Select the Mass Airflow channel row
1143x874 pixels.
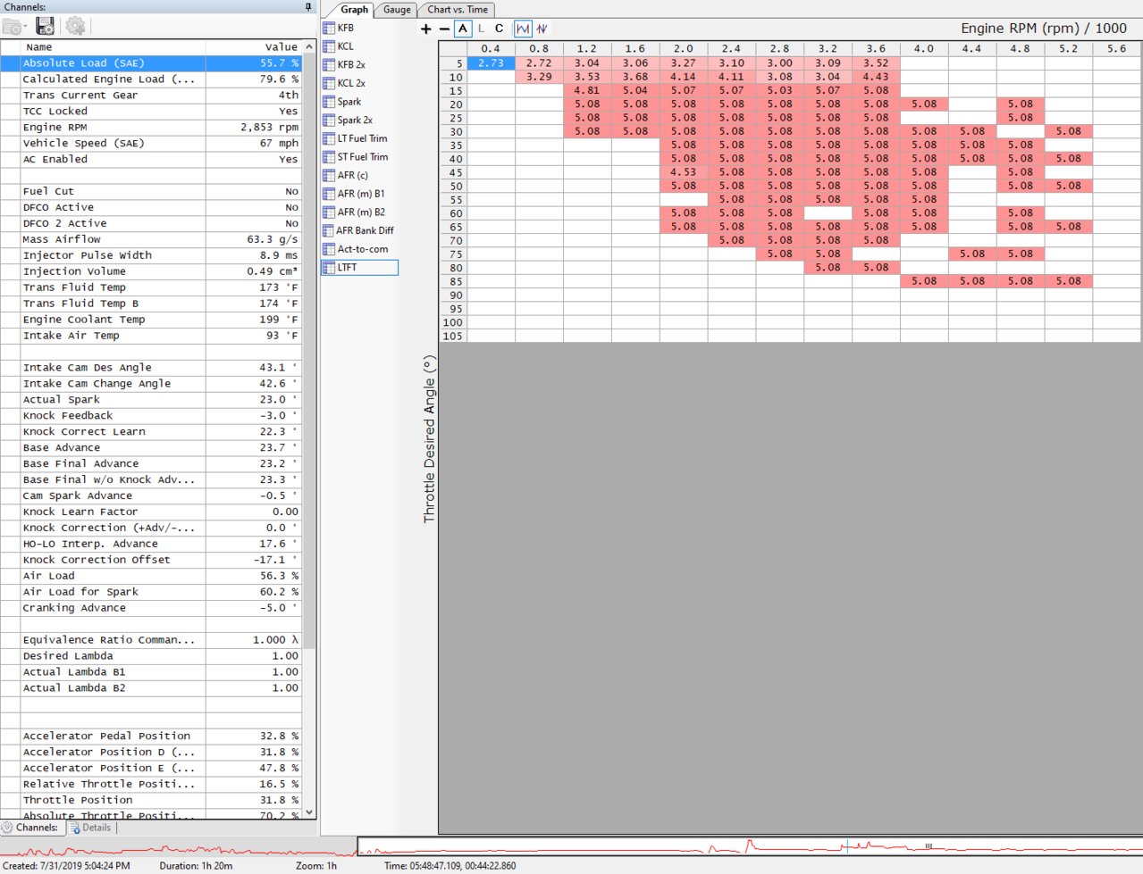click(x=151, y=240)
